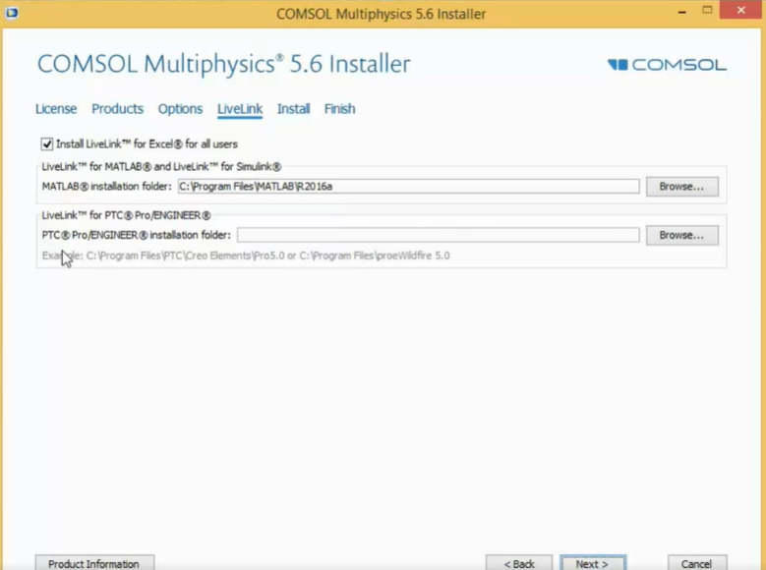Viewport: 766px width, 570px height.
Task: Close the installer window
Action: point(741,10)
